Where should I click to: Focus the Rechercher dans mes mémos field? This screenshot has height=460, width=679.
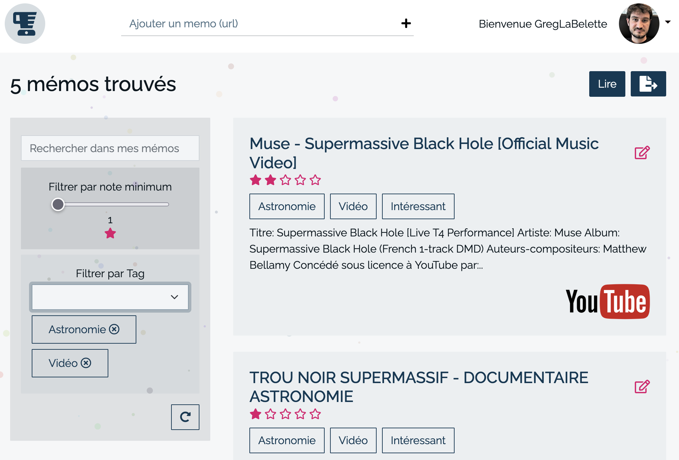[x=110, y=148]
